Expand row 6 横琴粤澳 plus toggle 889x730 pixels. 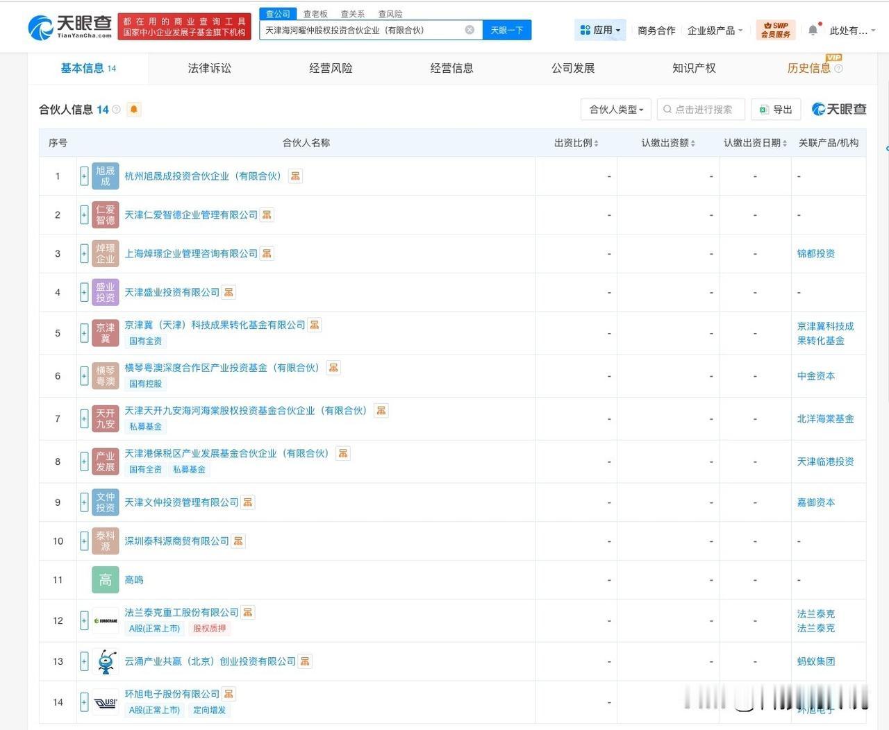point(84,376)
